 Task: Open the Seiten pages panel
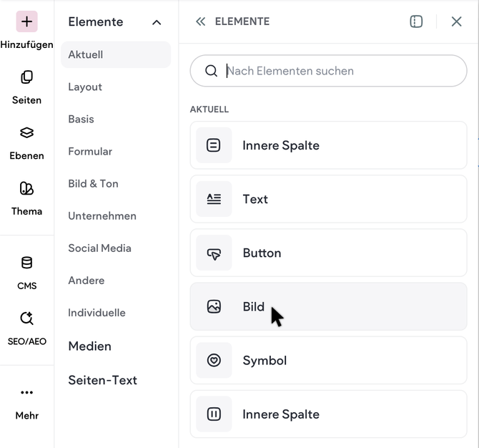[x=27, y=87]
